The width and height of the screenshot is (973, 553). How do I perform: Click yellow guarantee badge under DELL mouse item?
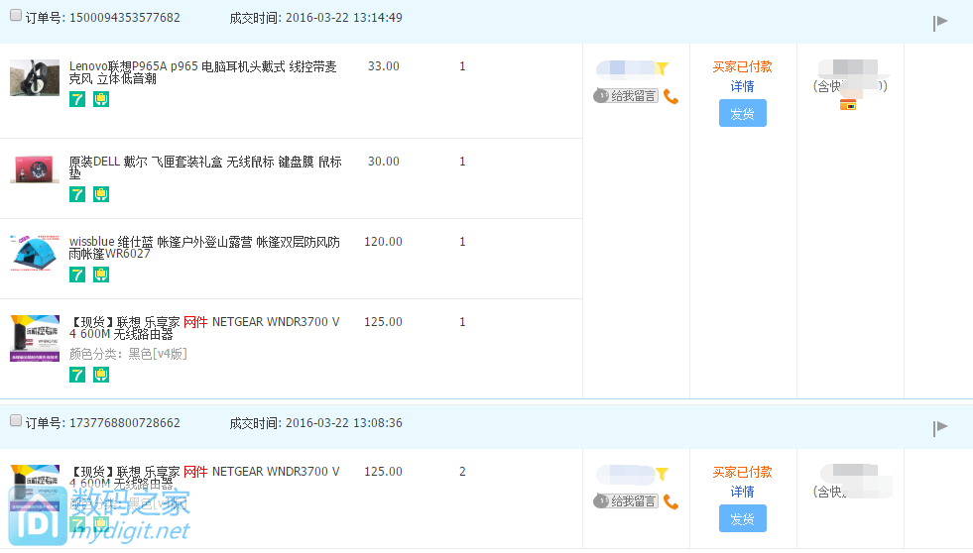[x=100, y=194]
